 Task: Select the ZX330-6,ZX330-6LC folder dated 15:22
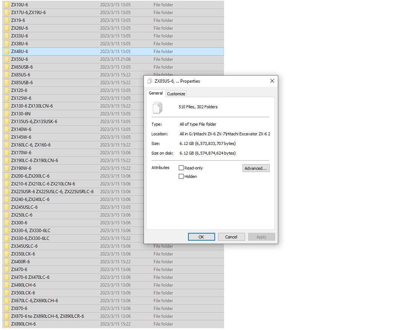30,238
